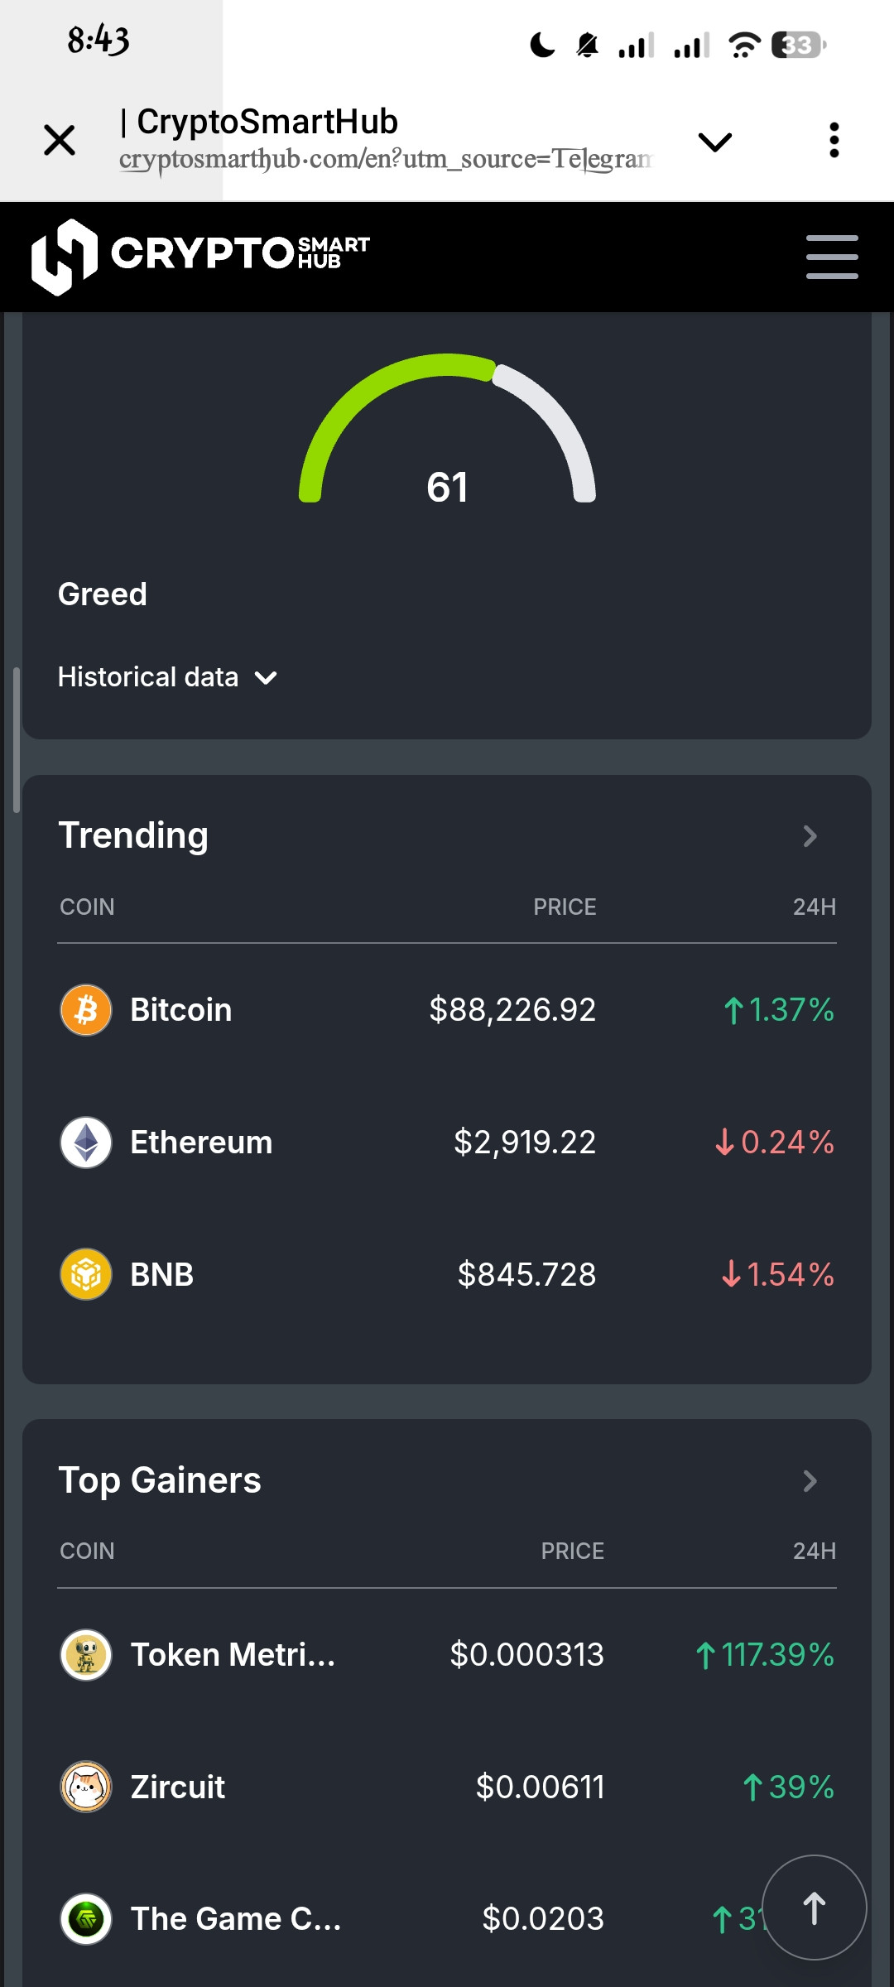Tap the BNB coin icon
The height and width of the screenshot is (1987, 894).
coord(86,1274)
